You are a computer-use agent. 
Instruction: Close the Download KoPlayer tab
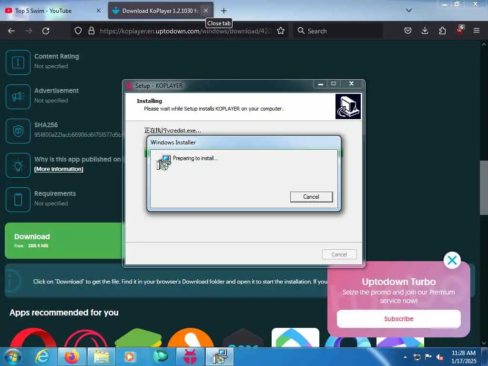(x=206, y=10)
